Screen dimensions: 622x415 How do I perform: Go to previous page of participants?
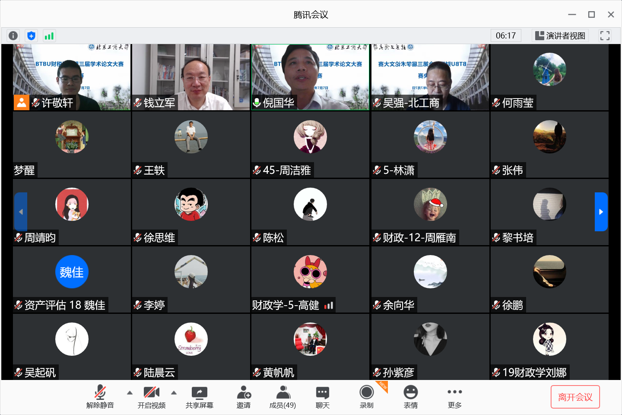pos(21,212)
